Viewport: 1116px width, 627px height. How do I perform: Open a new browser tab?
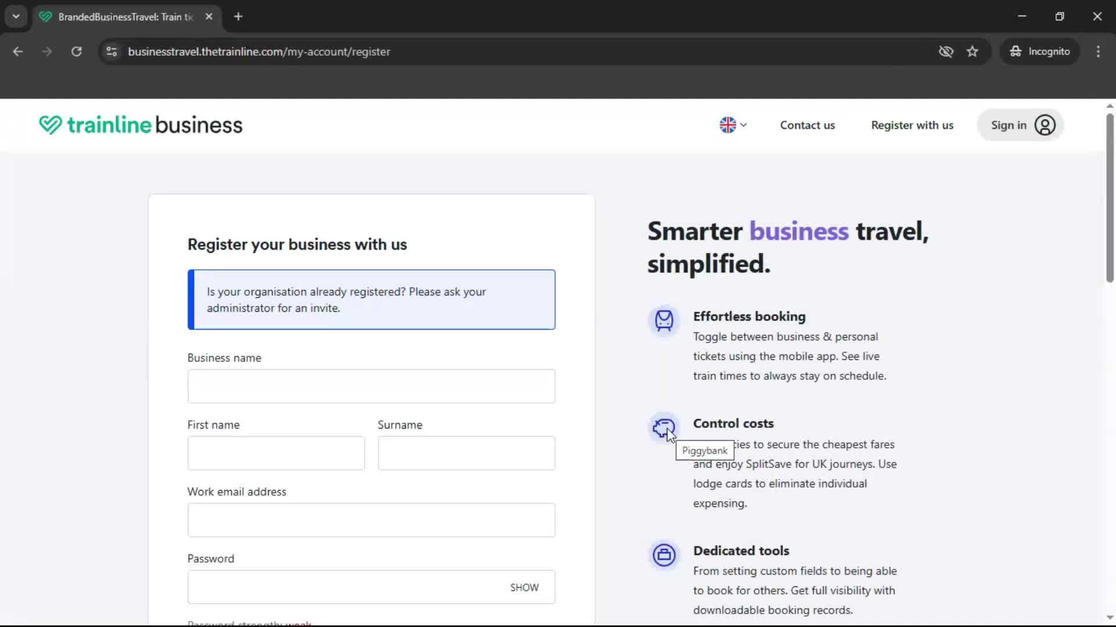pos(238,17)
